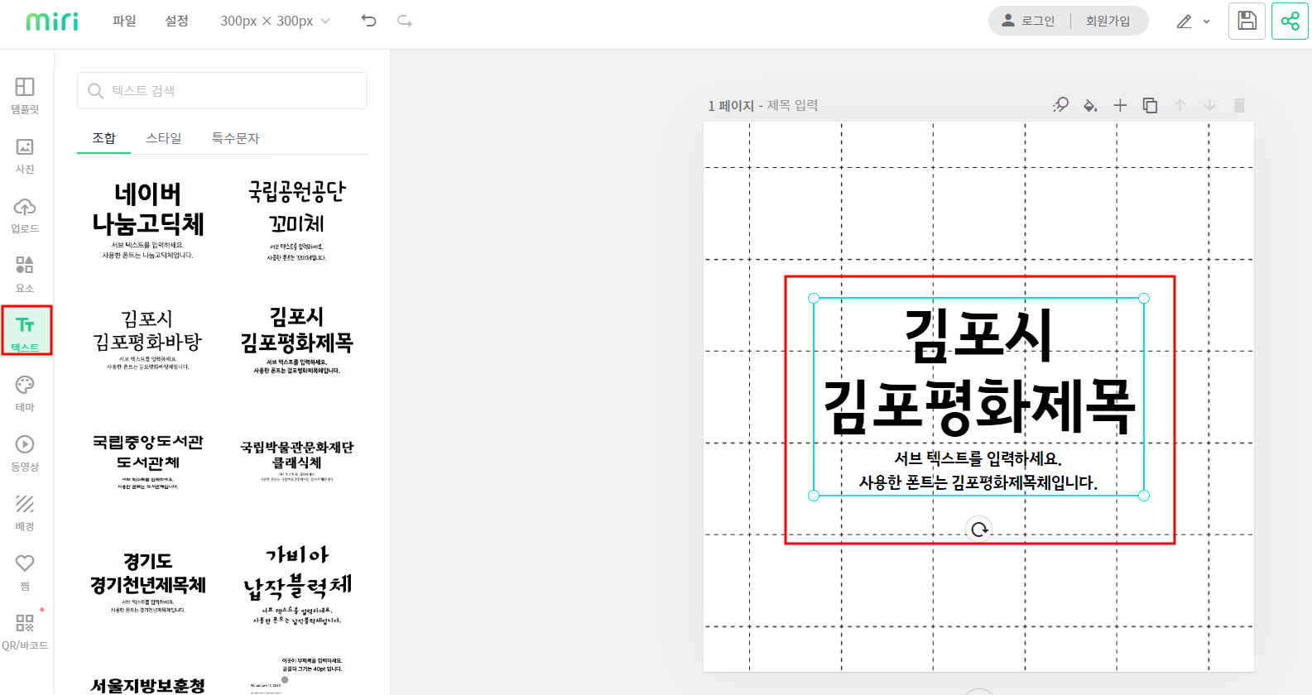Screen dimensions: 1312x695
Task: Click the miri logo
Action: [52, 21]
